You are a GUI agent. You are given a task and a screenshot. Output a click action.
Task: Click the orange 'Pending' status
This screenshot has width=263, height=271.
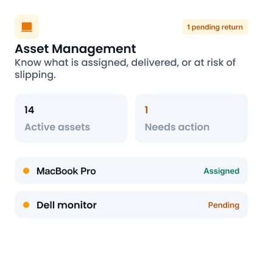click(x=224, y=205)
